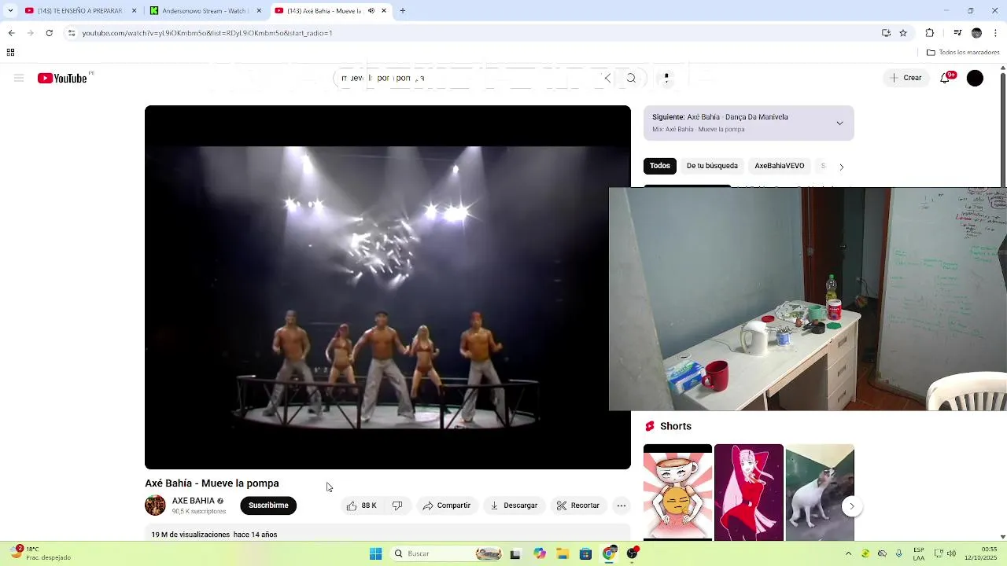The width and height of the screenshot is (1007, 566).
Task: Click the Compartir button
Action: tap(446, 505)
